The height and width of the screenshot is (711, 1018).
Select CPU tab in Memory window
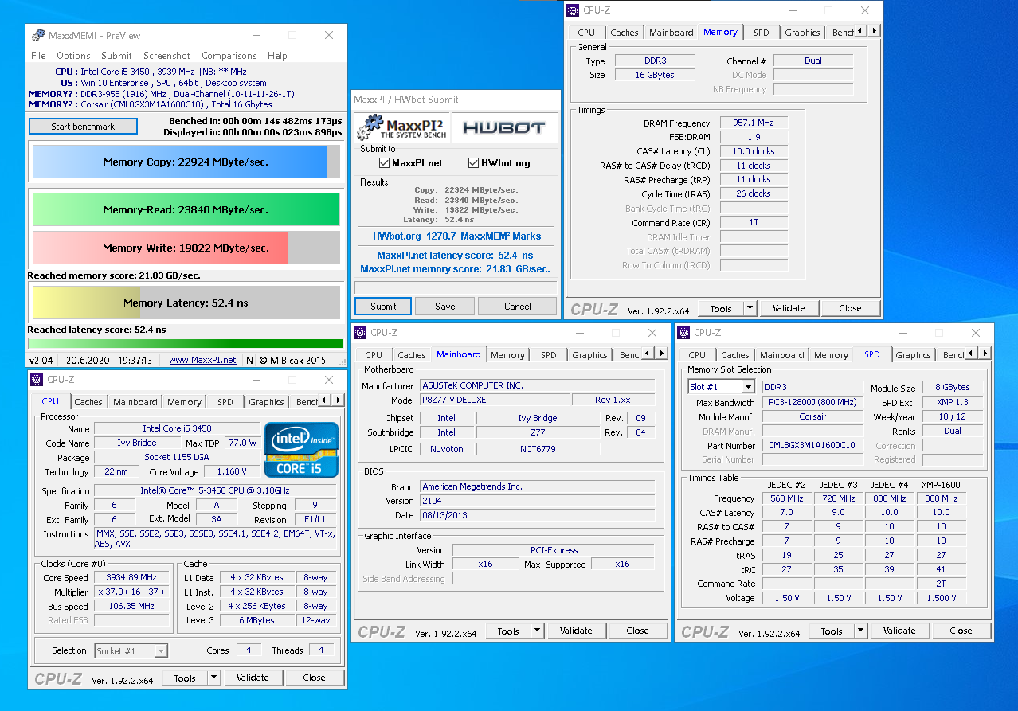(x=586, y=33)
